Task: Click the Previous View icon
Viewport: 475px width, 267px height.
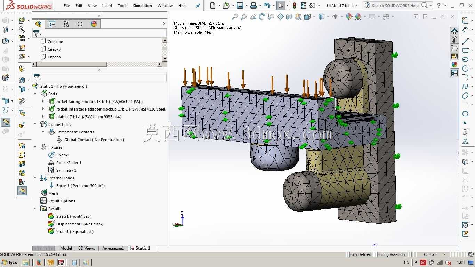Action: pyautogui.click(x=253, y=17)
